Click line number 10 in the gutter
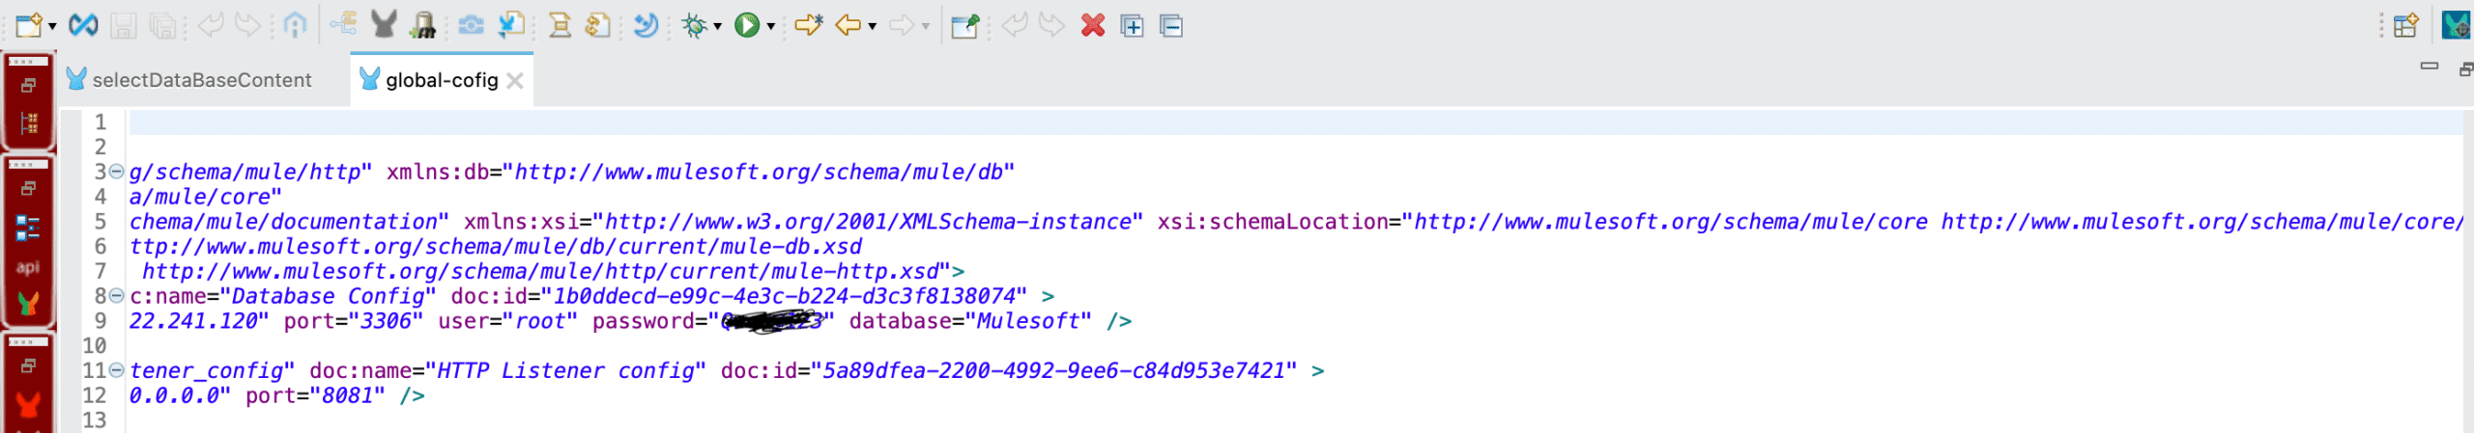Image resolution: width=2474 pixels, height=433 pixels. coord(95,345)
